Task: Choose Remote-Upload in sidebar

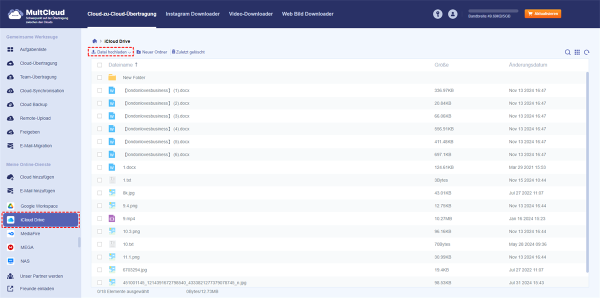Action: click(35, 118)
